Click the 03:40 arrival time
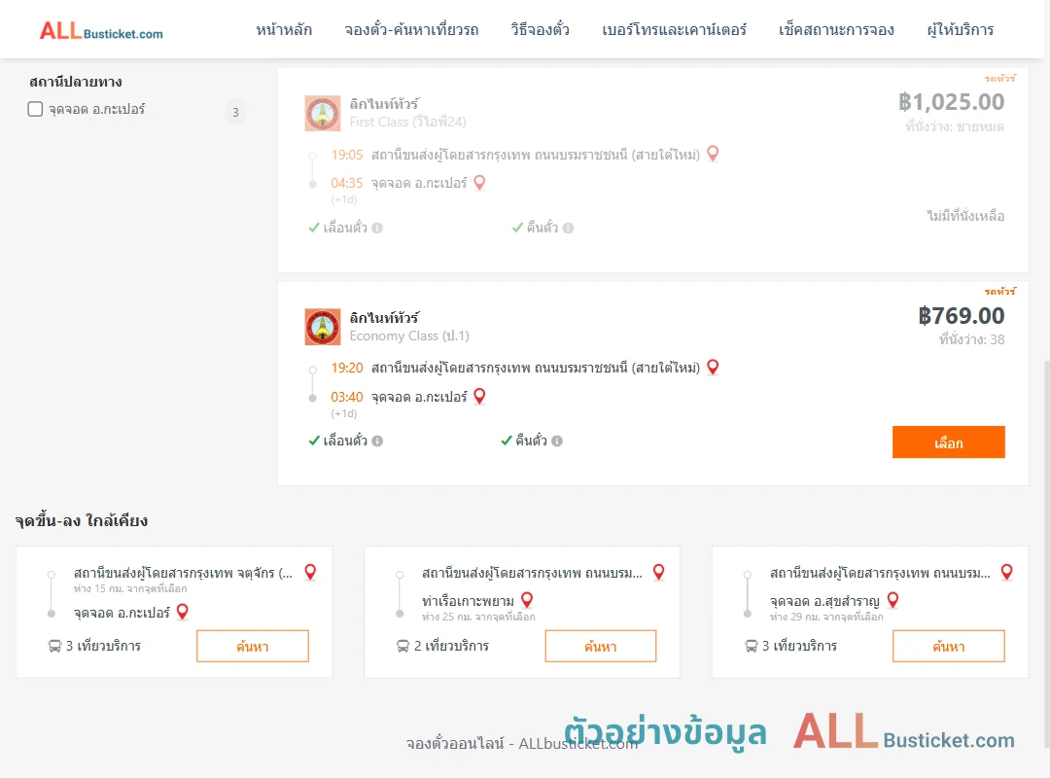The image size is (1050, 778). (x=347, y=398)
